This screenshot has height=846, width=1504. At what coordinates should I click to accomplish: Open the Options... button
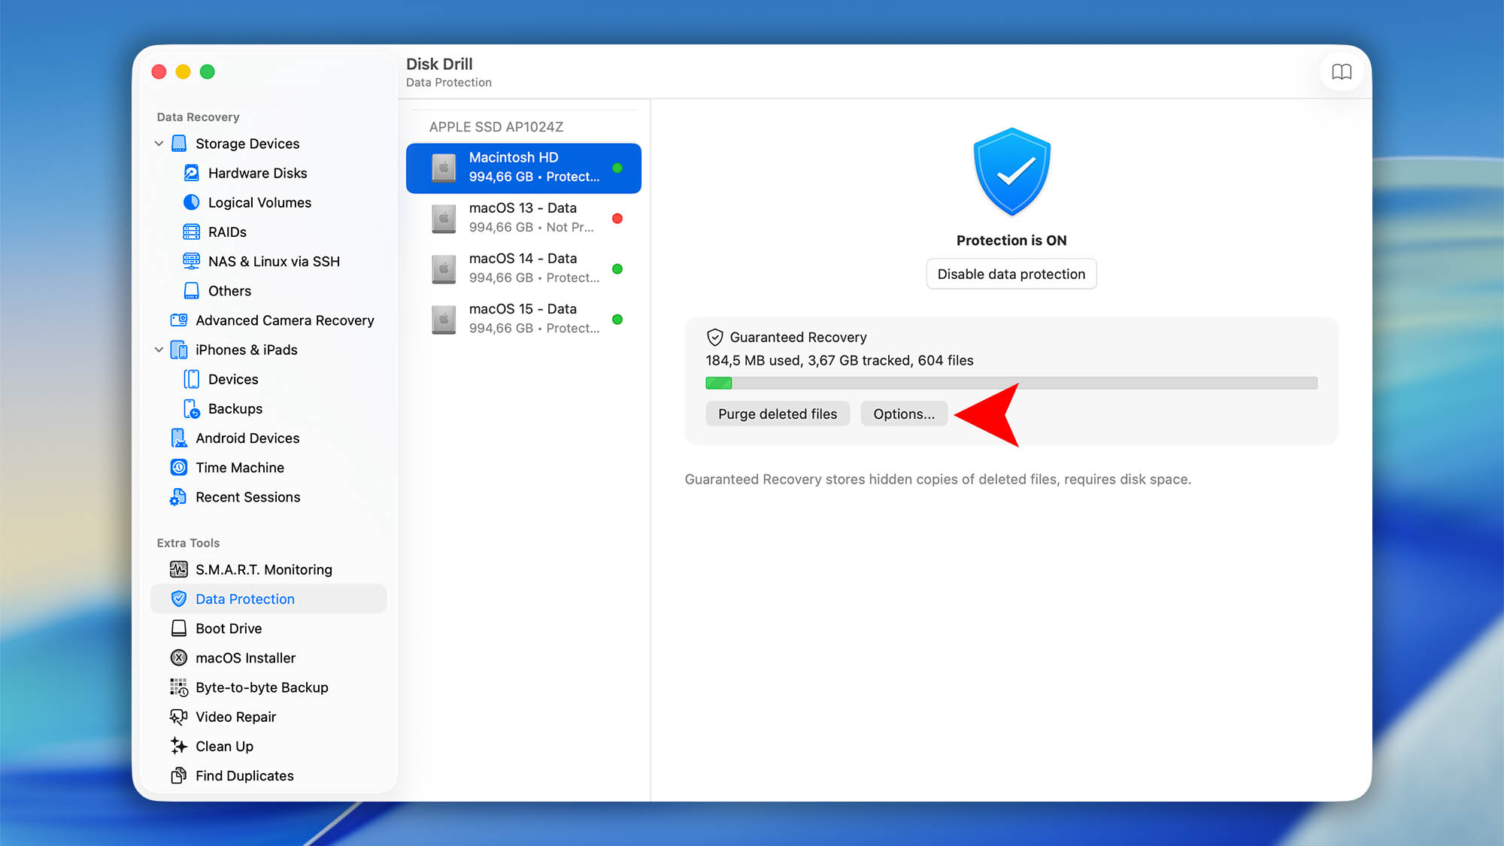(904, 414)
